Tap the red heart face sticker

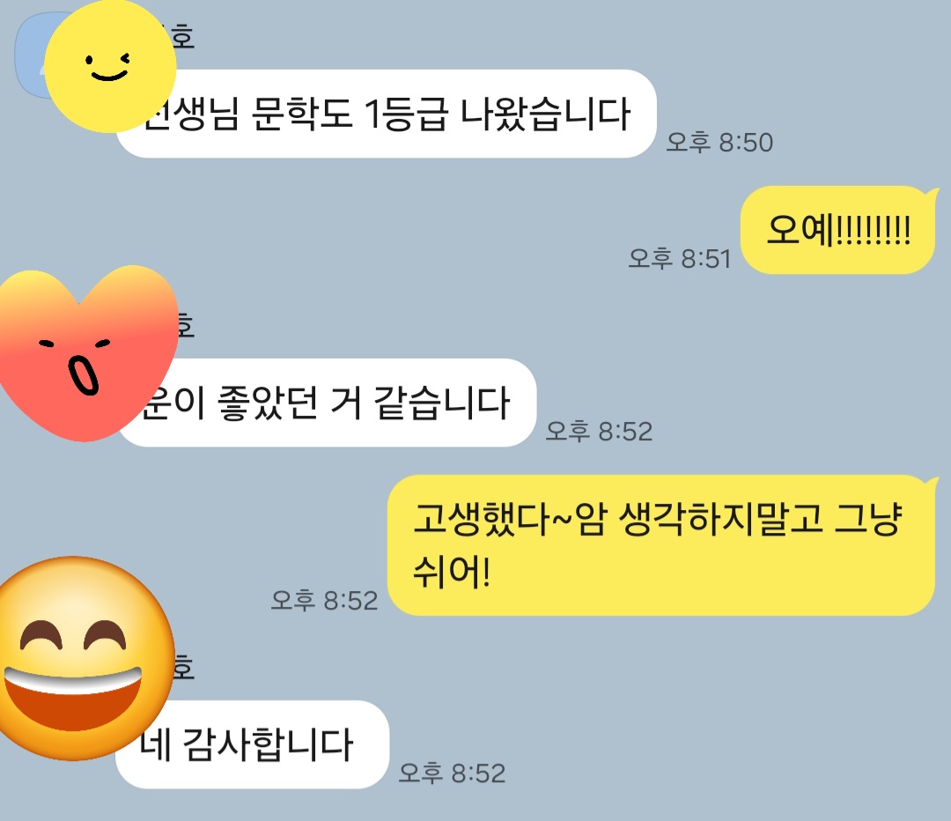click(x=88, y=353)
